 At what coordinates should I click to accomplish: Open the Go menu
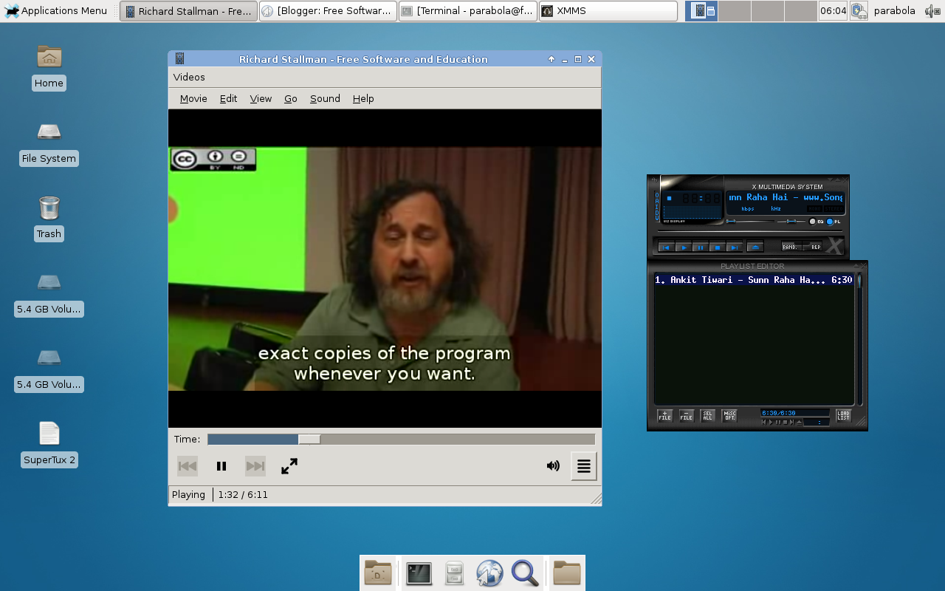click(291, 99)
